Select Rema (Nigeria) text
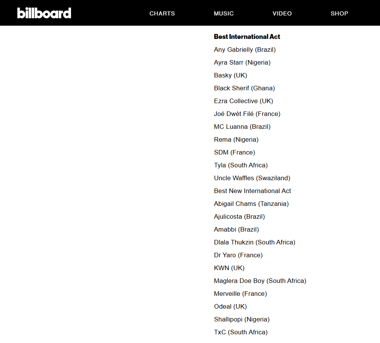This screenshot has width=380, height=343. [x=236, y=140]
